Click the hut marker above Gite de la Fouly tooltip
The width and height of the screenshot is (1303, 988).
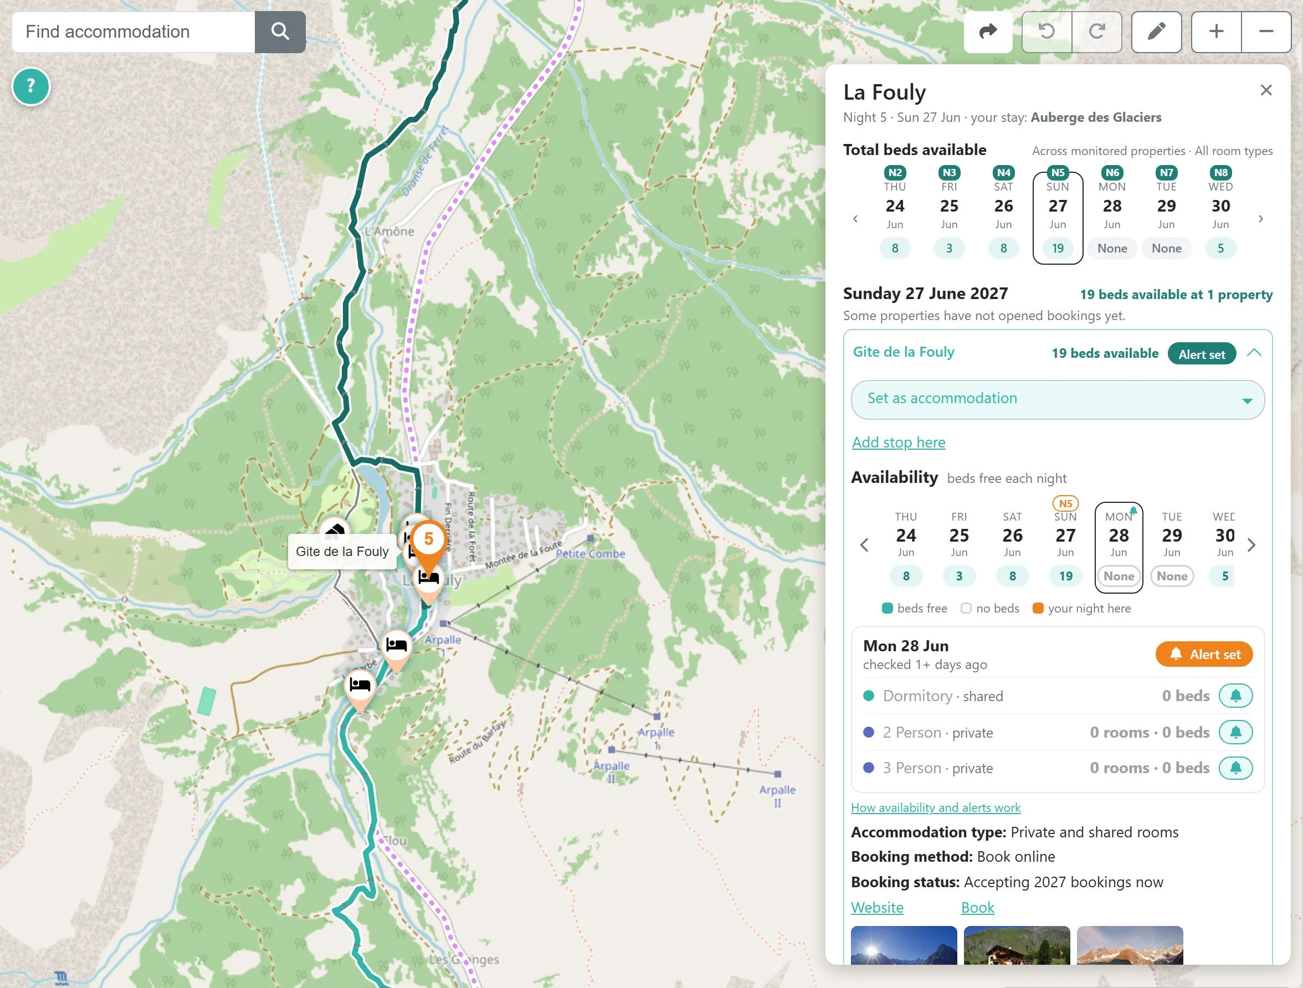(335, 529)
